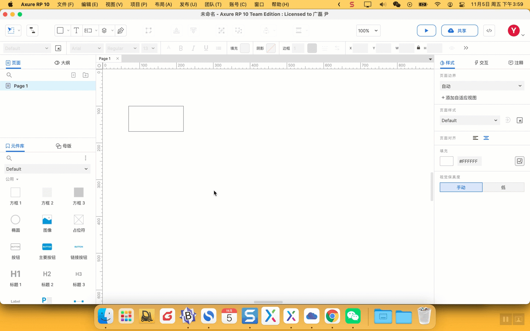Screen dimensions: 530x331
Task: Select 手动 visual fidelity button
Action: (461, 187)
